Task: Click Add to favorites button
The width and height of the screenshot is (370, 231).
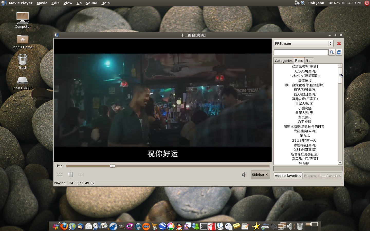Action: (288, 176)
